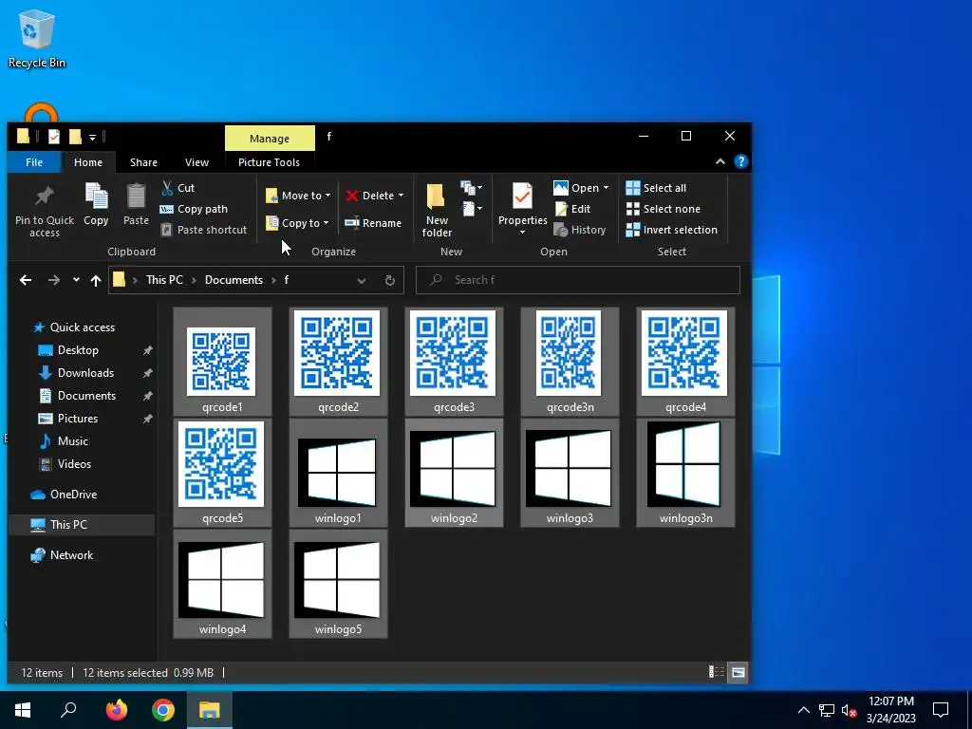Select the qrcode1 thumbnail
The width and height of the screenshot is (972, 729).
click(x=222, y=362)
